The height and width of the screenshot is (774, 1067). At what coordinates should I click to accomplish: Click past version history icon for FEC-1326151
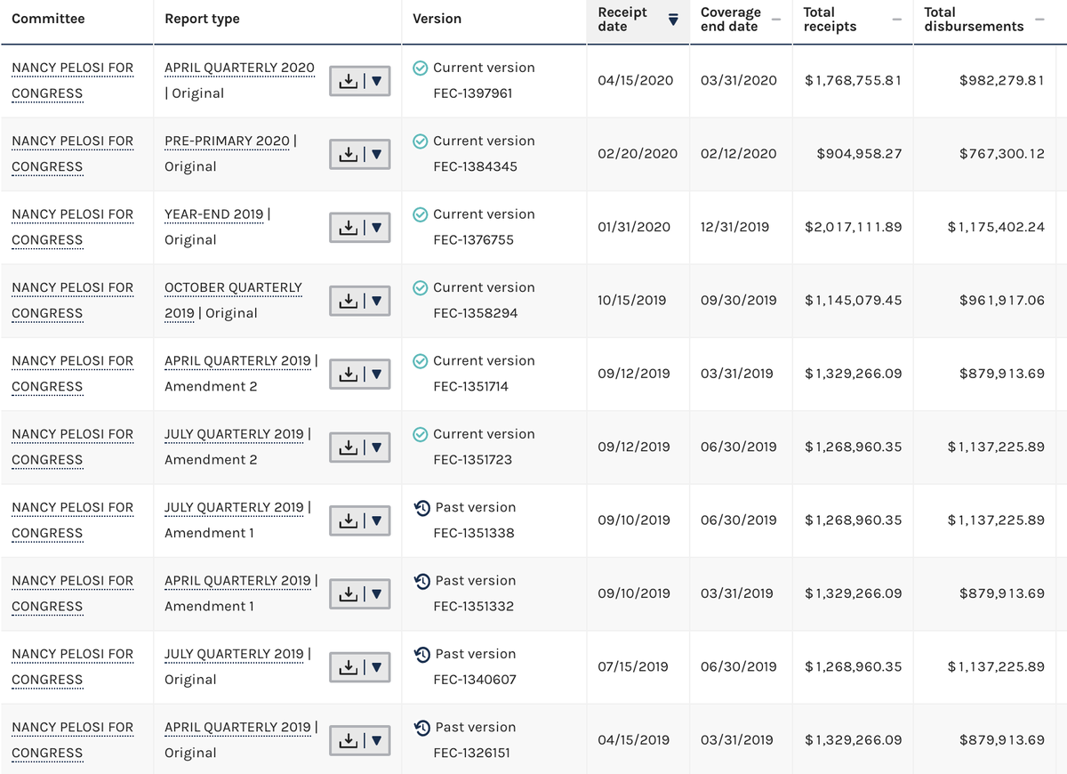click(x=422, y=727)
